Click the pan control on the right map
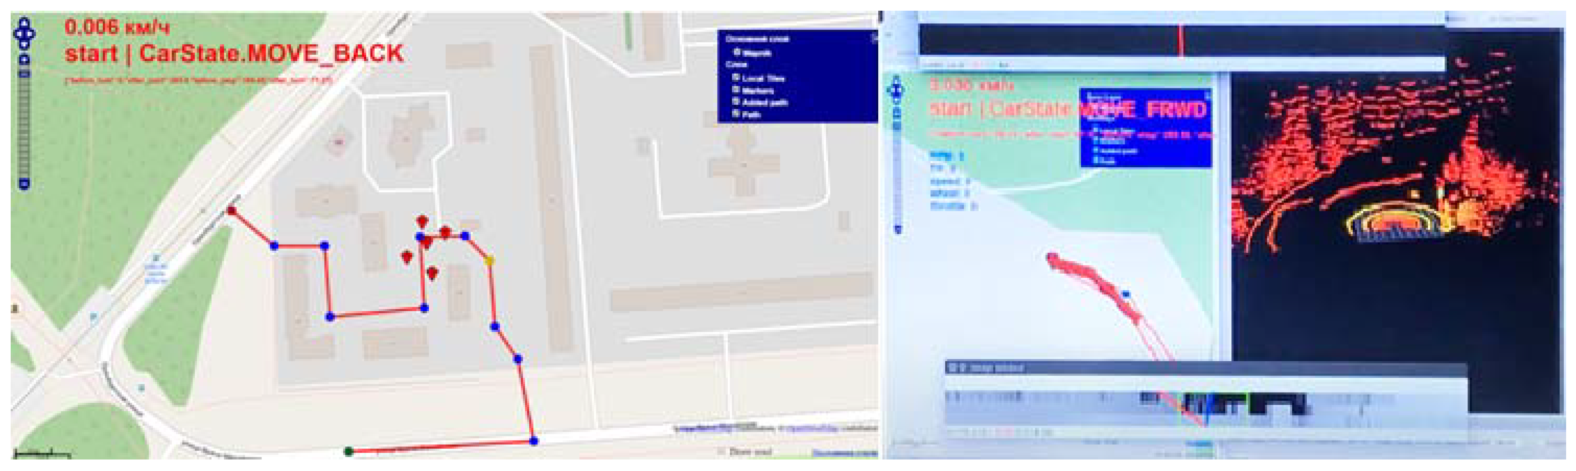 tap(896, 89)
